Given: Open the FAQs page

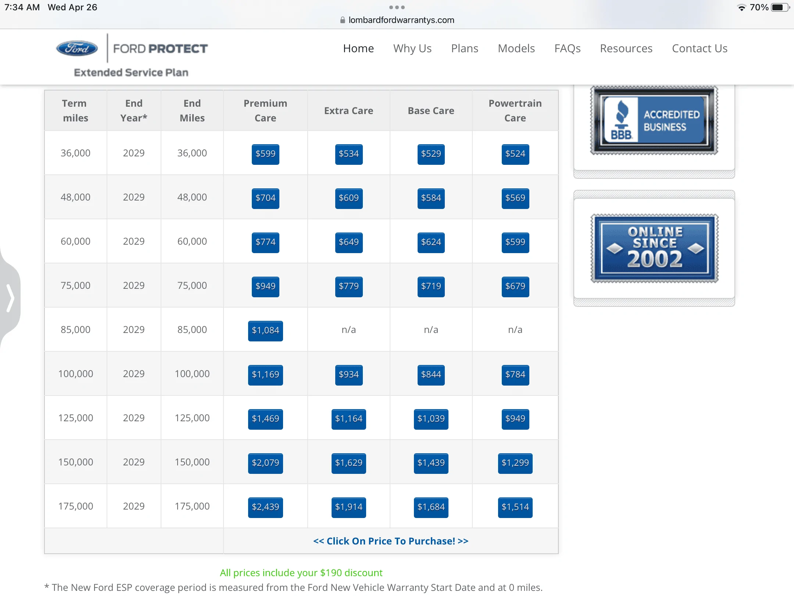Looking at the screenshot, I should point(567,48).
